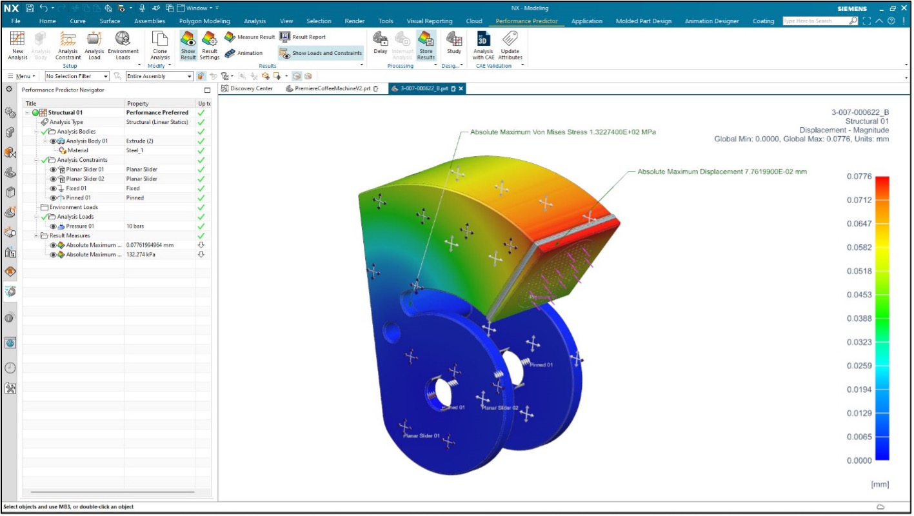Click the New Analysis icon
This screenshot has height=516, width=914.
17,39
